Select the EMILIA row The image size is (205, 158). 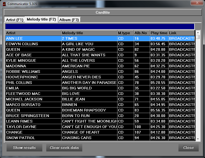coord(100,88)
